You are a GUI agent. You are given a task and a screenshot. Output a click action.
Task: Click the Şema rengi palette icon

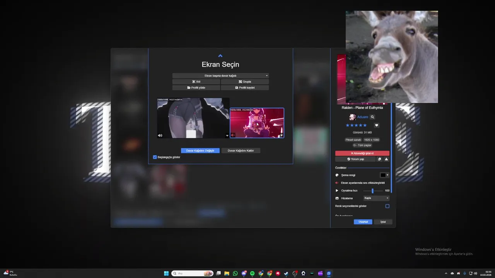coord(337,175)
